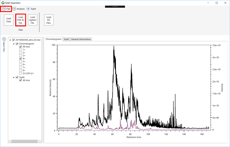Uncheck the 20150603AK_zero_02.raw file checkbox

point(13,40)
